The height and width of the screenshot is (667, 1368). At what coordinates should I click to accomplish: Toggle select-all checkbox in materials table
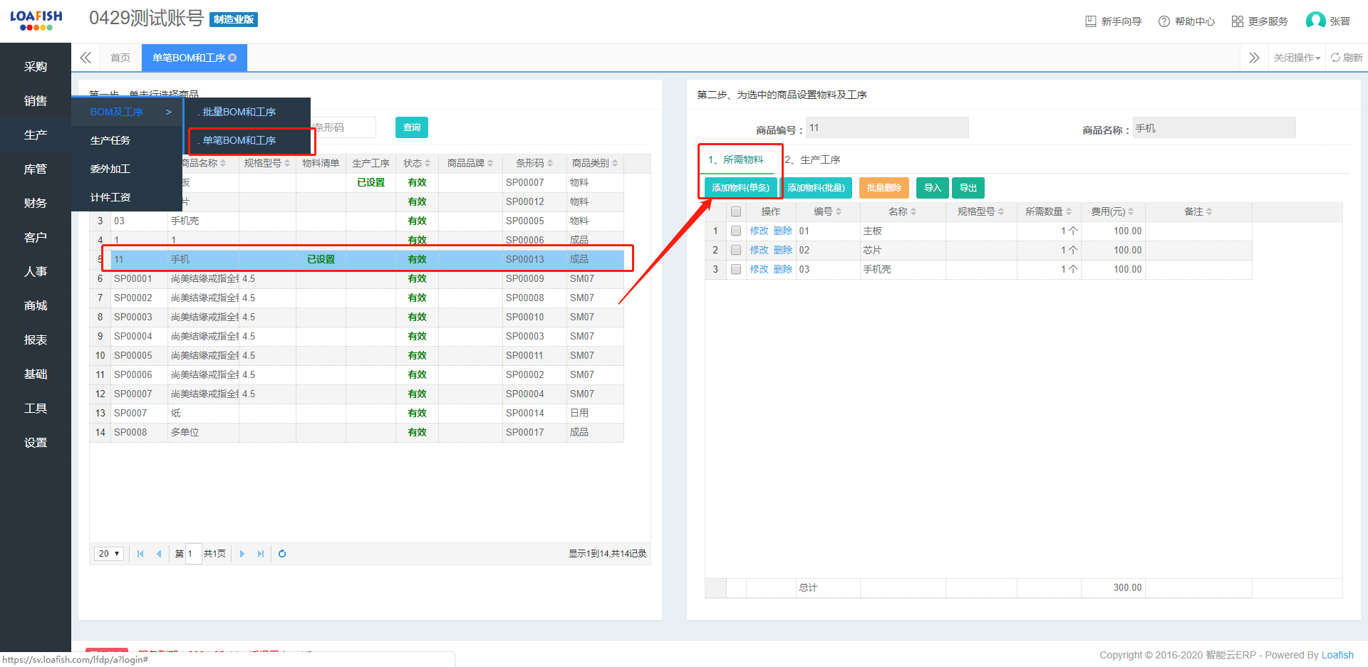pos(736,211)
